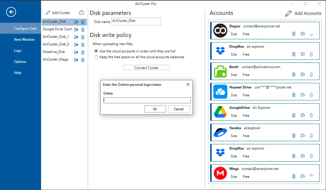
Task: Delete AirCluster_Disk_1 using trash icon
Action: click(83, 37)
